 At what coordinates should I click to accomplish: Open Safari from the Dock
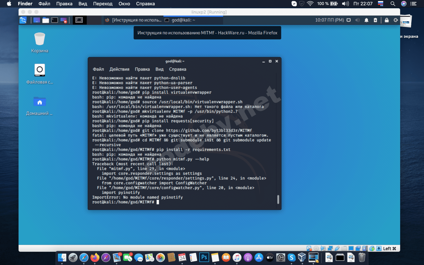(84, 257)
